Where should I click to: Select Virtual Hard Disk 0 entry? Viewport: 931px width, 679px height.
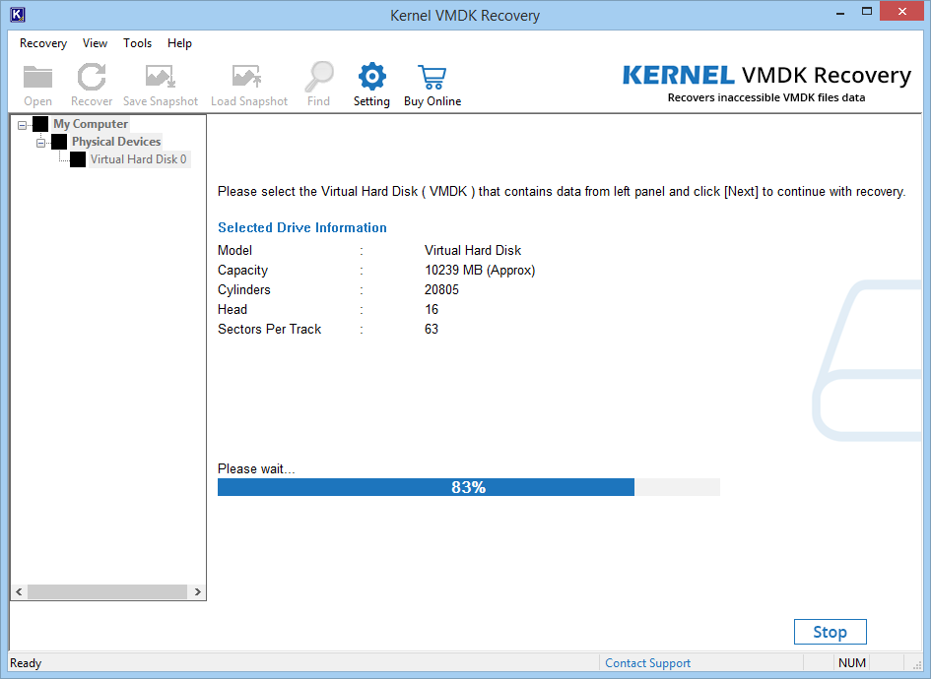click(x=139, y=159)
